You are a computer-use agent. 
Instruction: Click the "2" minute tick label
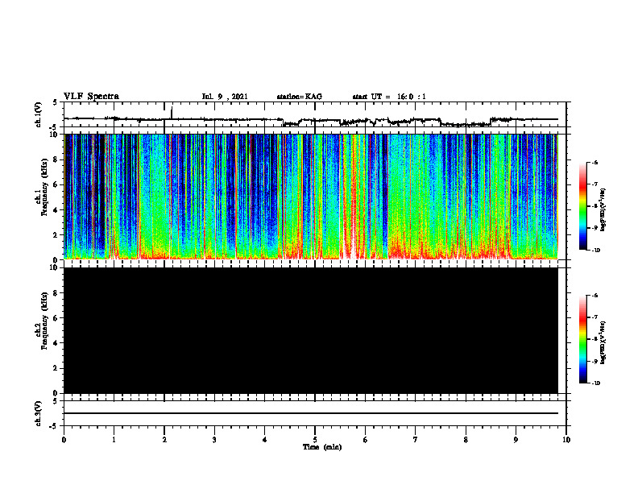pos(164,440)
